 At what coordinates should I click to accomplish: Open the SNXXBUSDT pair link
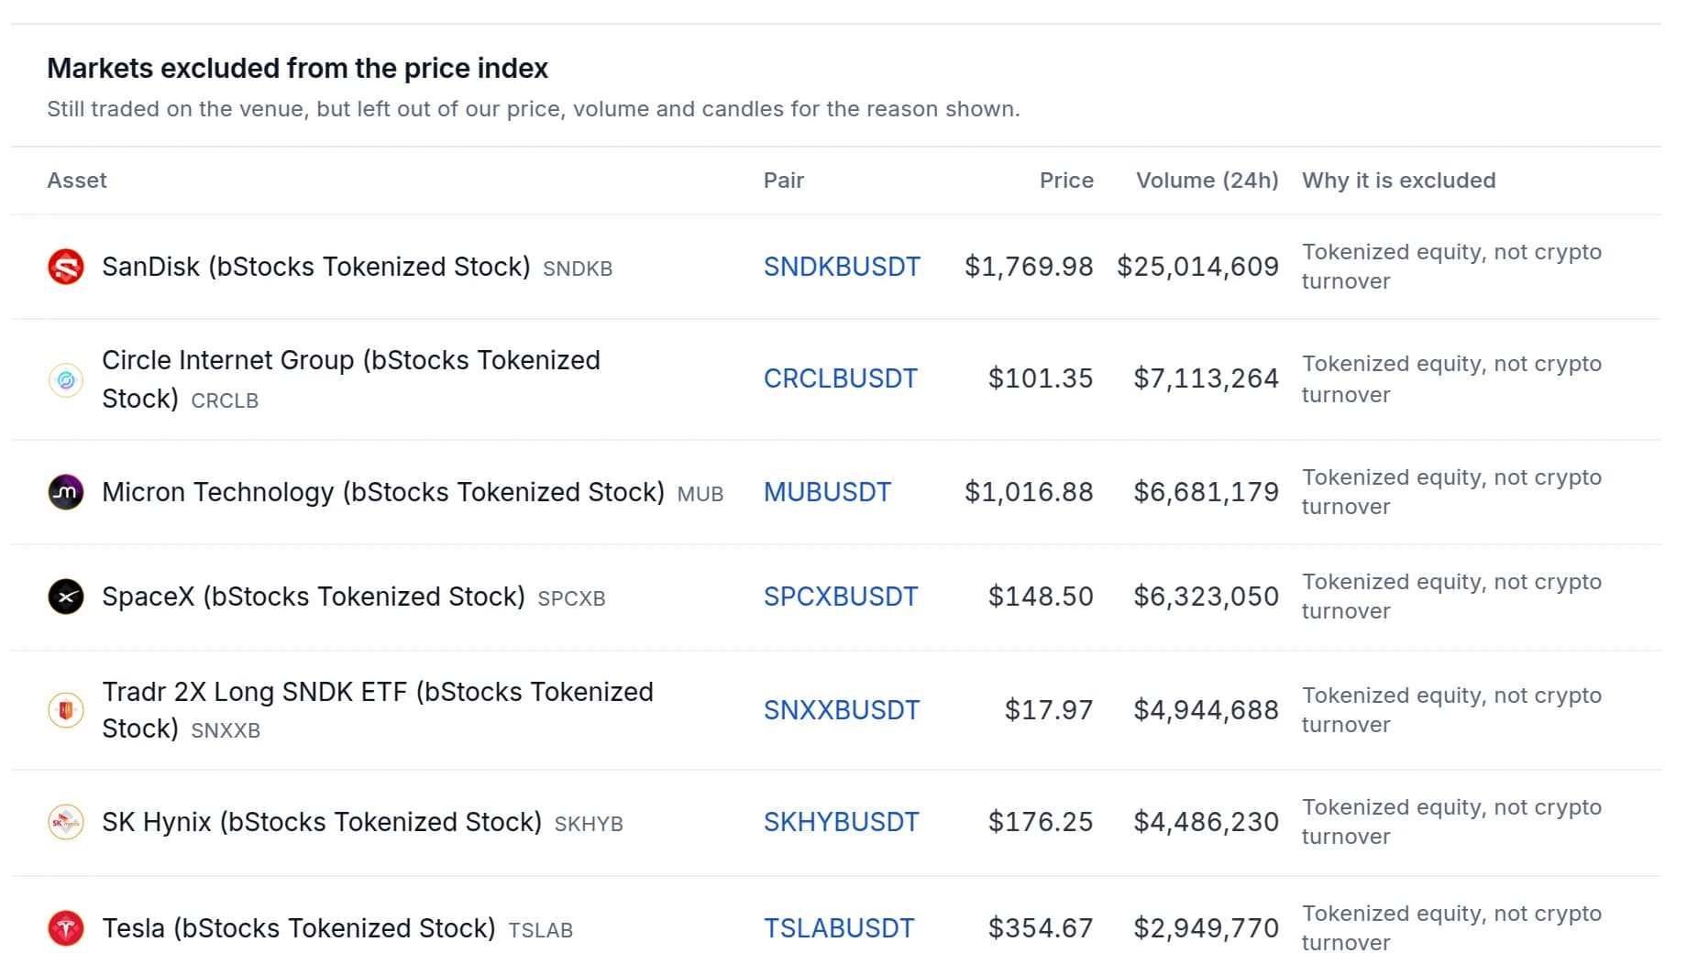point(842,710)
